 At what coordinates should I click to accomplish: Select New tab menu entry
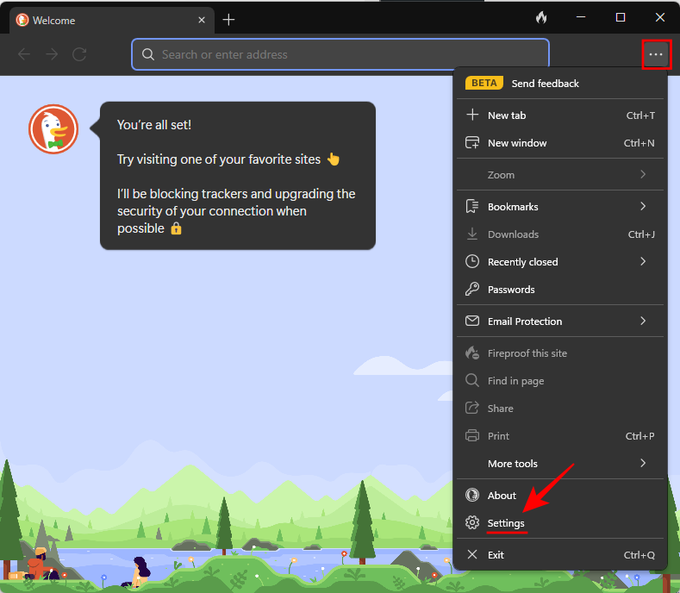[560, 115]
